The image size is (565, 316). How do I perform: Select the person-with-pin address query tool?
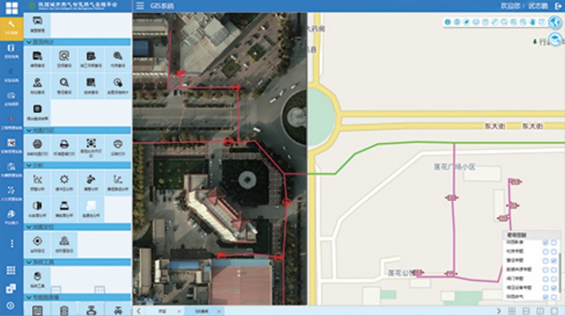37,86
